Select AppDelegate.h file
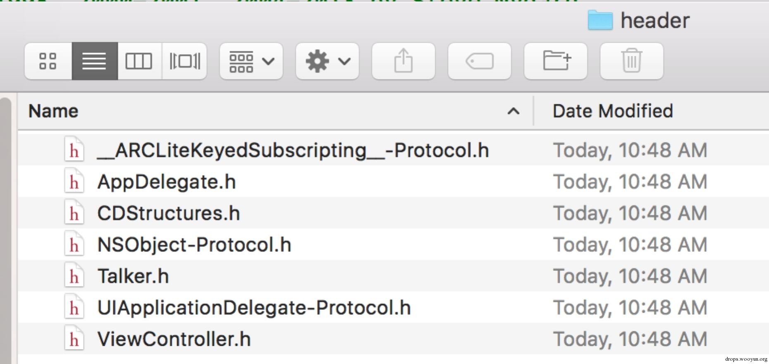This screenshot has width=769, height=364. [x=166, y=182]
